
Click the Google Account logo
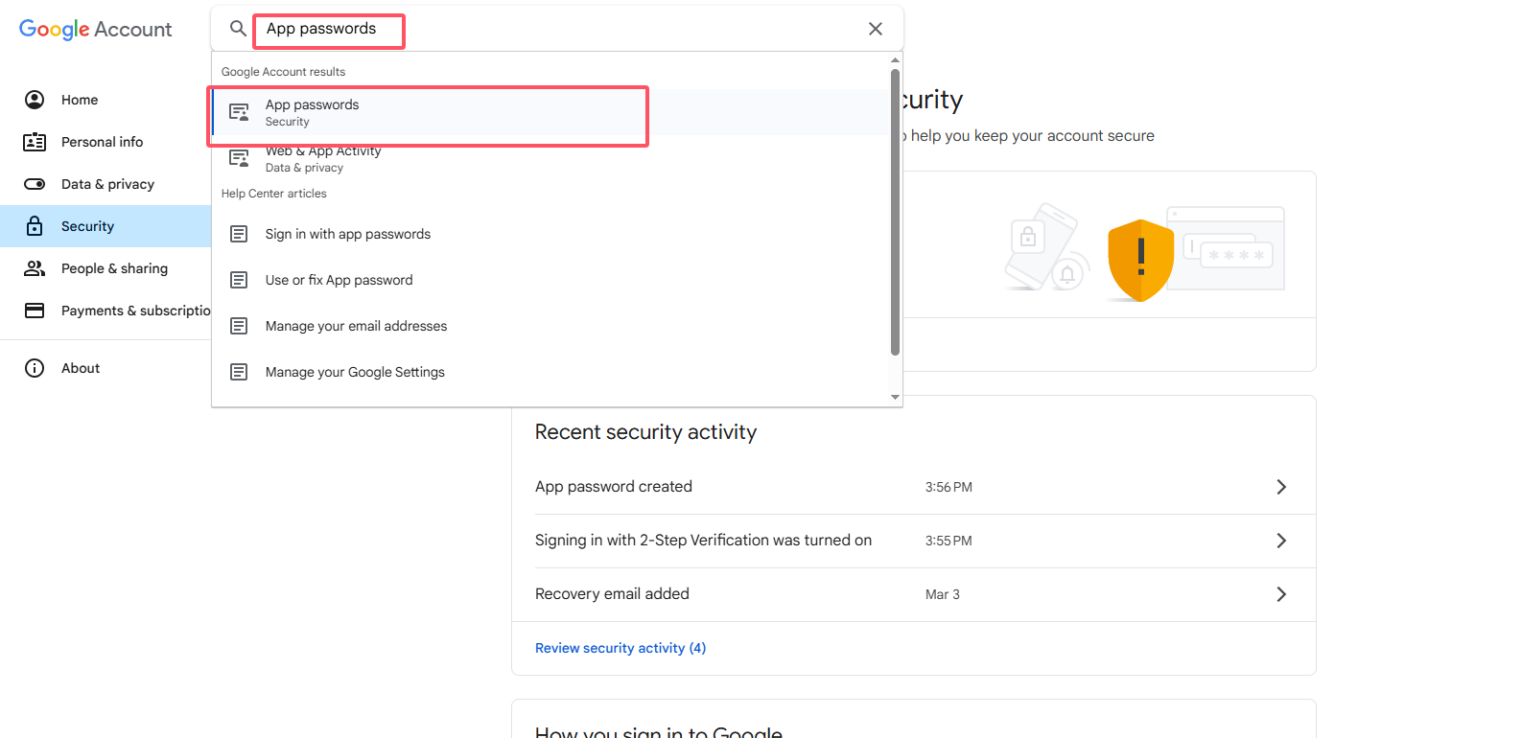(95, 30)
